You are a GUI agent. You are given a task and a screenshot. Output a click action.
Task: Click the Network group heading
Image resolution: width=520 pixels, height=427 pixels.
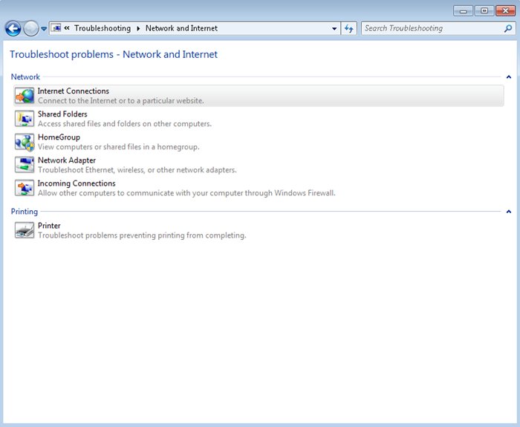(x=25, y=77)
